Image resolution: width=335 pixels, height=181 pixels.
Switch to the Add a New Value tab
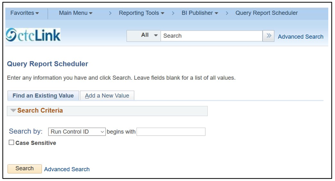tap(107, 96)
